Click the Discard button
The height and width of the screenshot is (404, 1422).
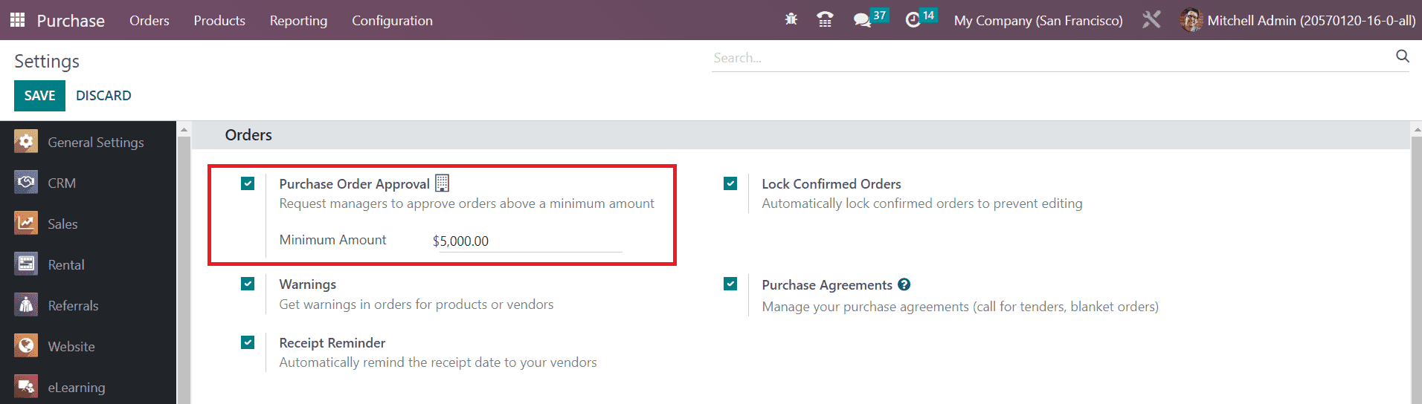[x=103, y=96]
